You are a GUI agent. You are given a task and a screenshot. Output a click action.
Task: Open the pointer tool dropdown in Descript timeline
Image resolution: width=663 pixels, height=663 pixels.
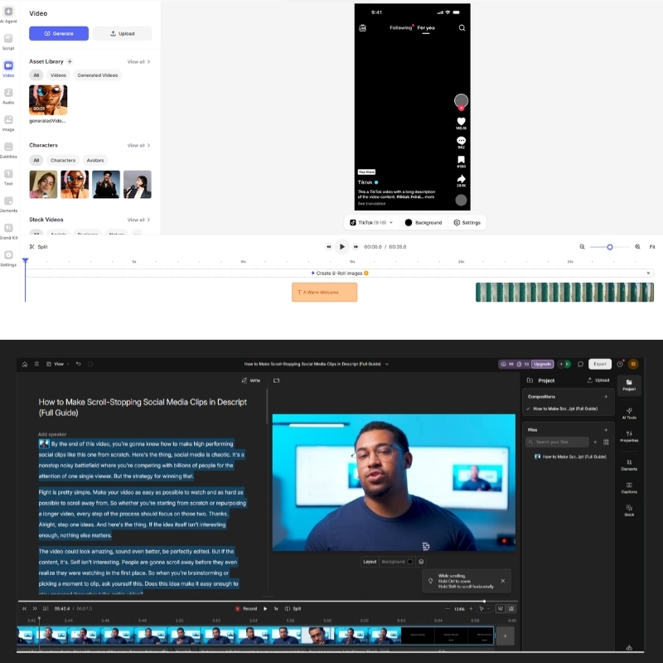484,608
